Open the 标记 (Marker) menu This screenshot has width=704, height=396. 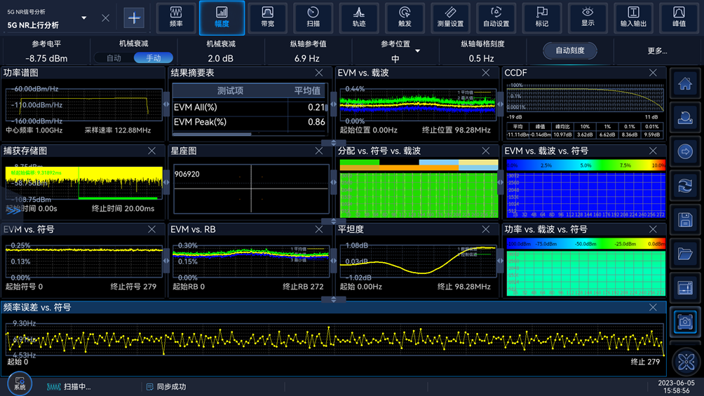(542, 18)
